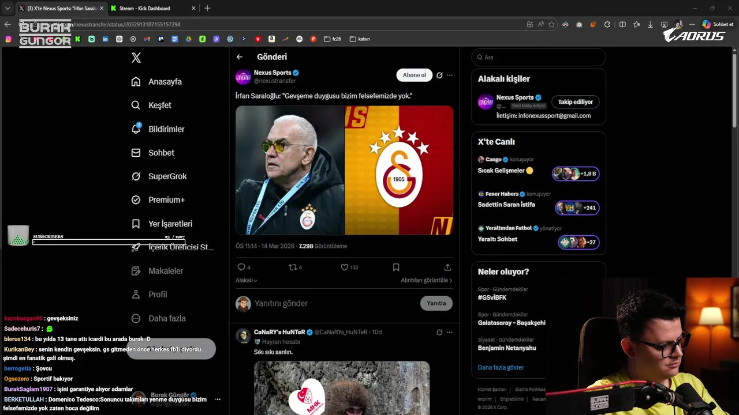Join Yeraltı Sohbet live space
The height and width of the screenshot is (415, 739).
pos(578,242)
